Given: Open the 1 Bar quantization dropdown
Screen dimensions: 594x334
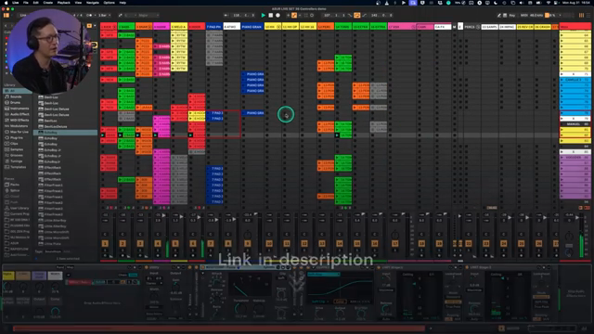Looking at the screenshot, I should [104, 15].
